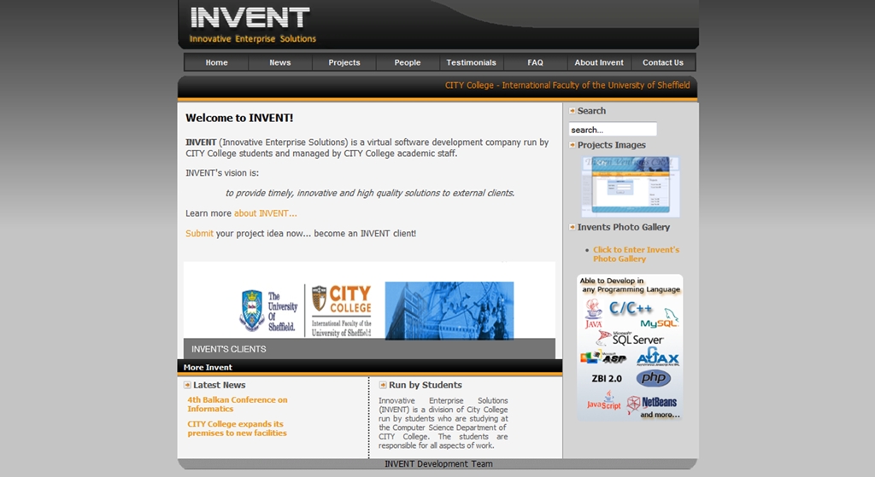Screen dimensions: 875x477
Task: Click to Enter Invent's Photo Gallery link
Action: point(636,254)
